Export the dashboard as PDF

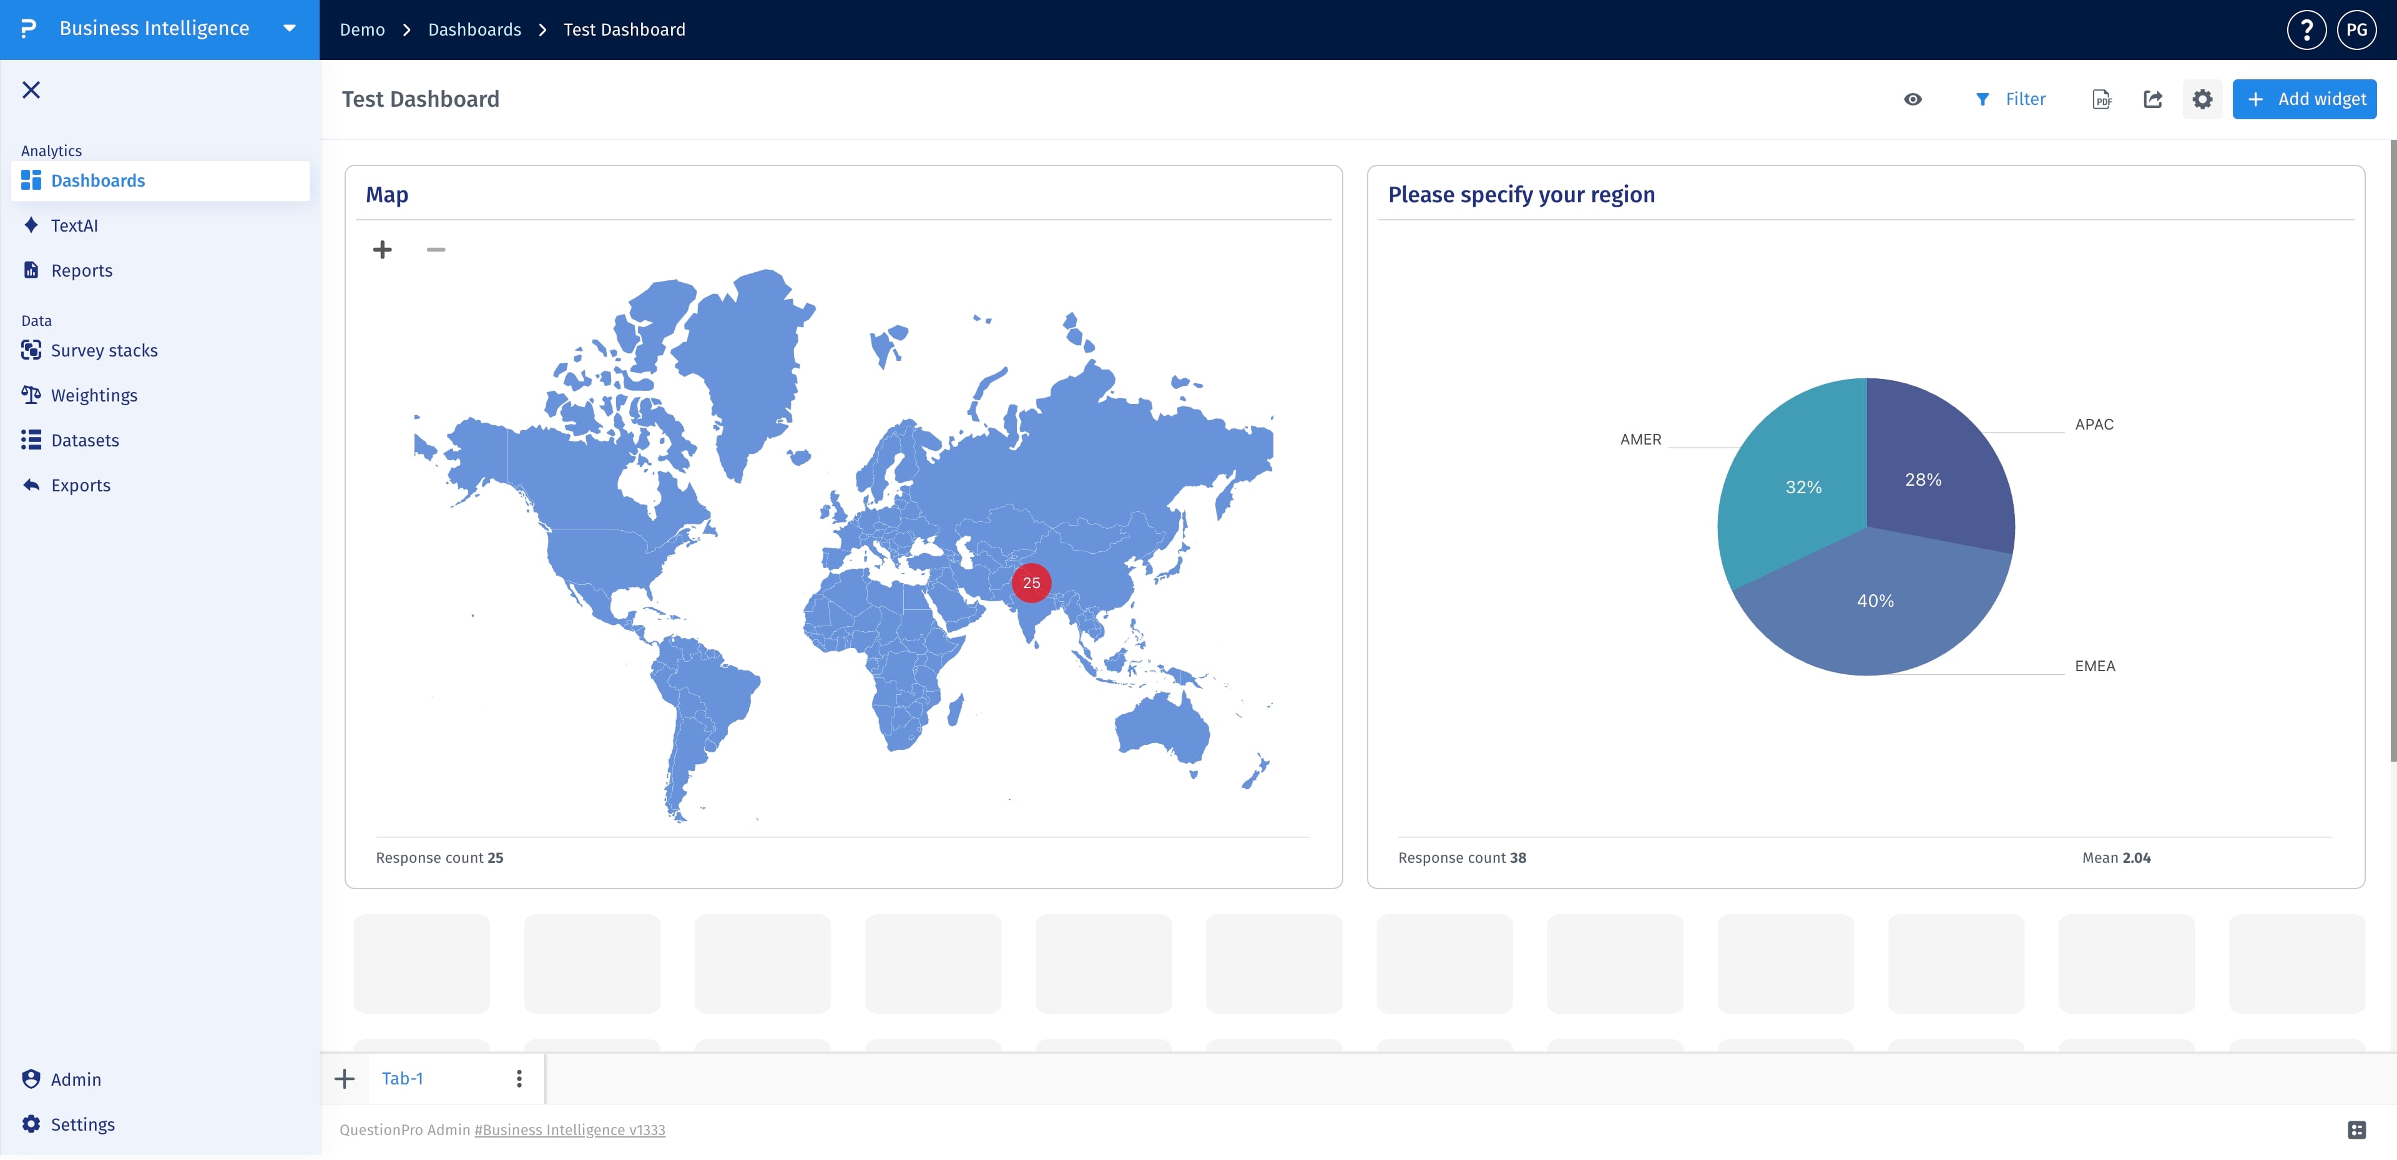coord(2102,100)
